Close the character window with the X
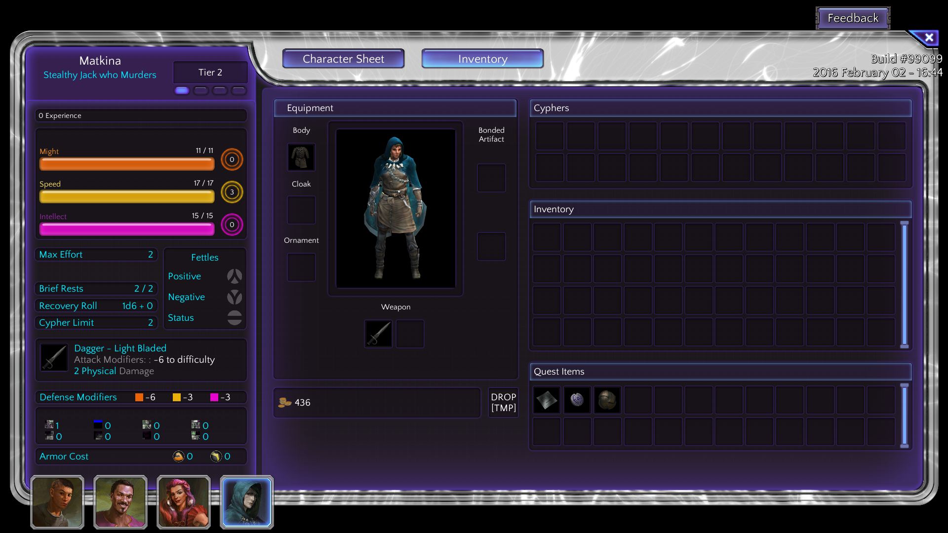The height and width of the screenshot is (533, 948). pyautogui.click(x=929, y=38)
